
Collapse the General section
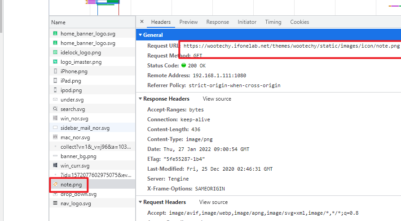coord(140,35)
